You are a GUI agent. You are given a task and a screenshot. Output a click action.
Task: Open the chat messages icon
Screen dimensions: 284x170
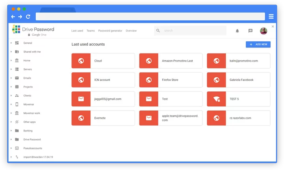click(x=250, y=31)
